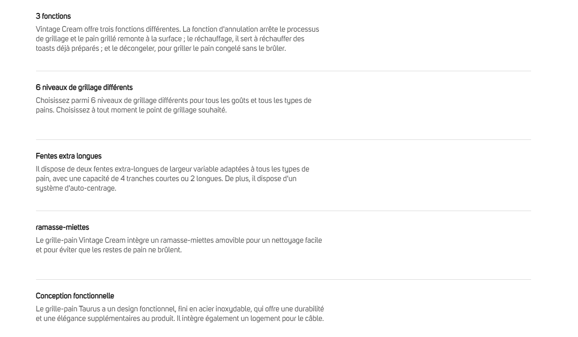Click the word "Taurus" in last paragraph
The image size is (578, 337).
(x=89, y=309)
